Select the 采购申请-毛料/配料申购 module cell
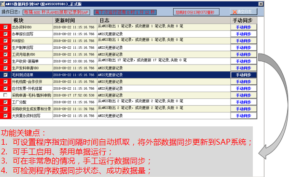The image size is (290, 177). tap(32, 95)
